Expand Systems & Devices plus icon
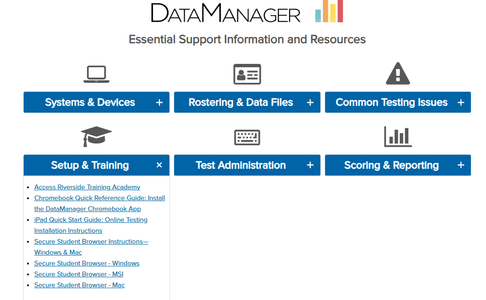This screenshot has width=486, height=300. click(159, 103)
